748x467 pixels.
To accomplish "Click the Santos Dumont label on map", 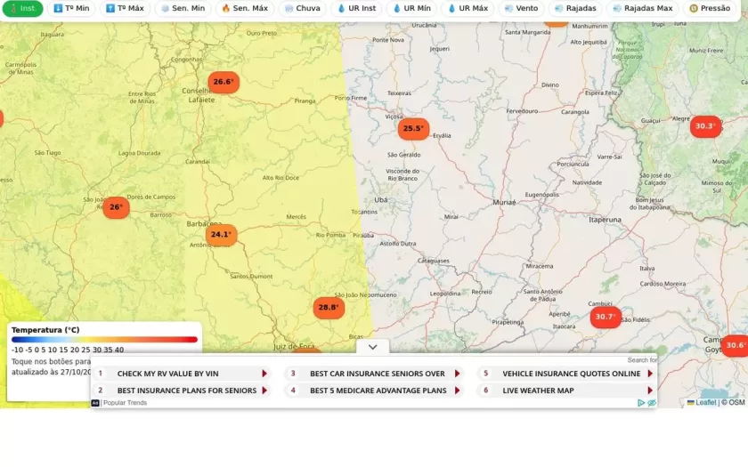I will point(251,276).
